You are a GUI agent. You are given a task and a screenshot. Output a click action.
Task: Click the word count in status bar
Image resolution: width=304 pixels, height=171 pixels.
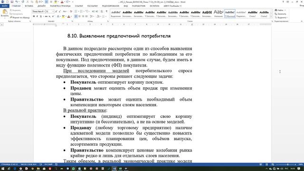pyautogui.click(x=28, y=164)
